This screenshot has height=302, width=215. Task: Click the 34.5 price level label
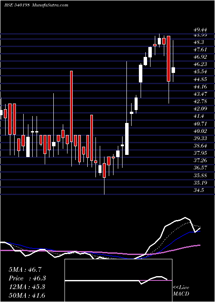[x=199, y=190]
